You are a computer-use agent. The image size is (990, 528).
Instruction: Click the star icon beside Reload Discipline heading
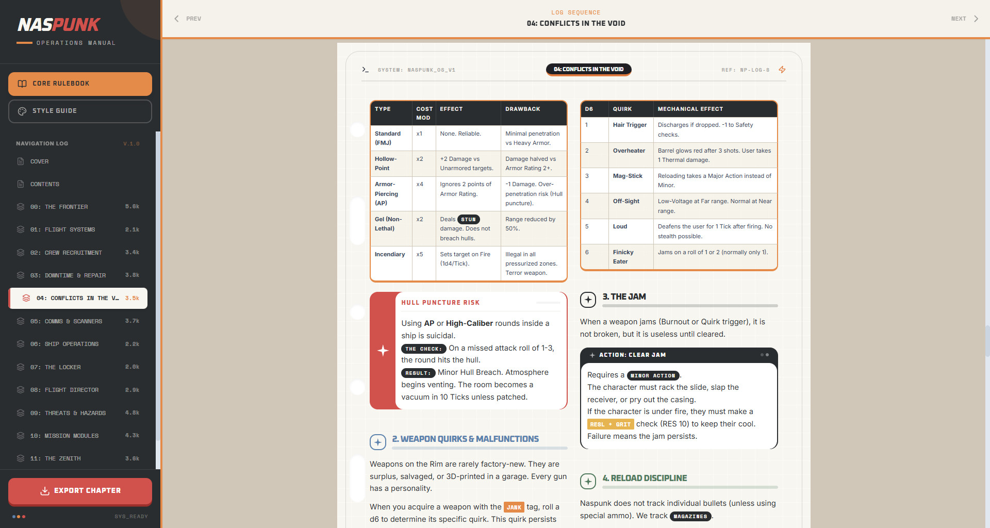(x=588, y=481)
